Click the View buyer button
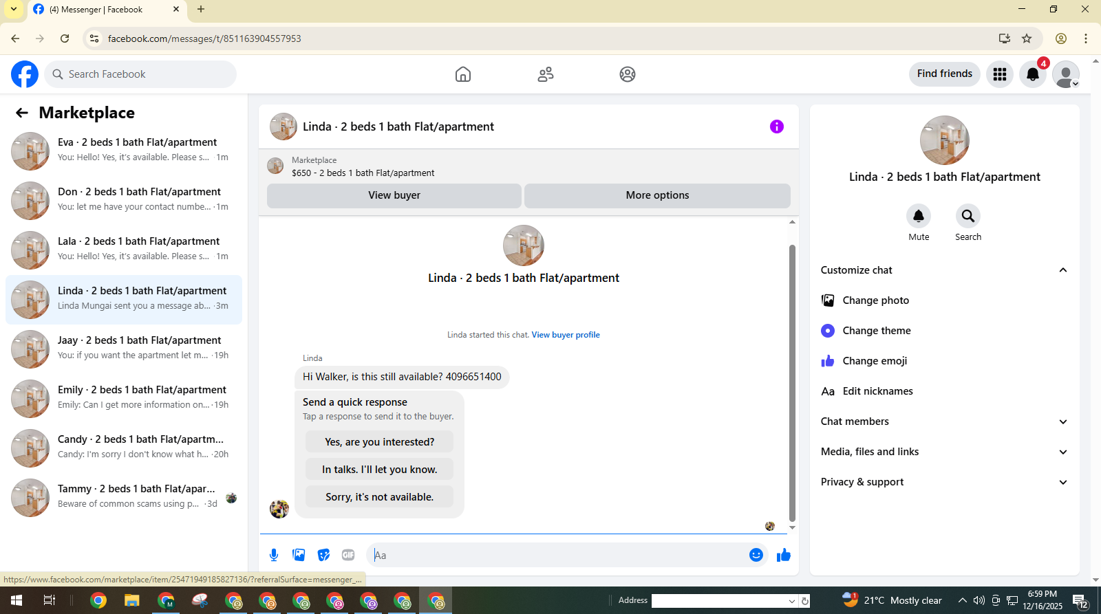This screenshot has width=1101, height=614. (x=394, y=195)
